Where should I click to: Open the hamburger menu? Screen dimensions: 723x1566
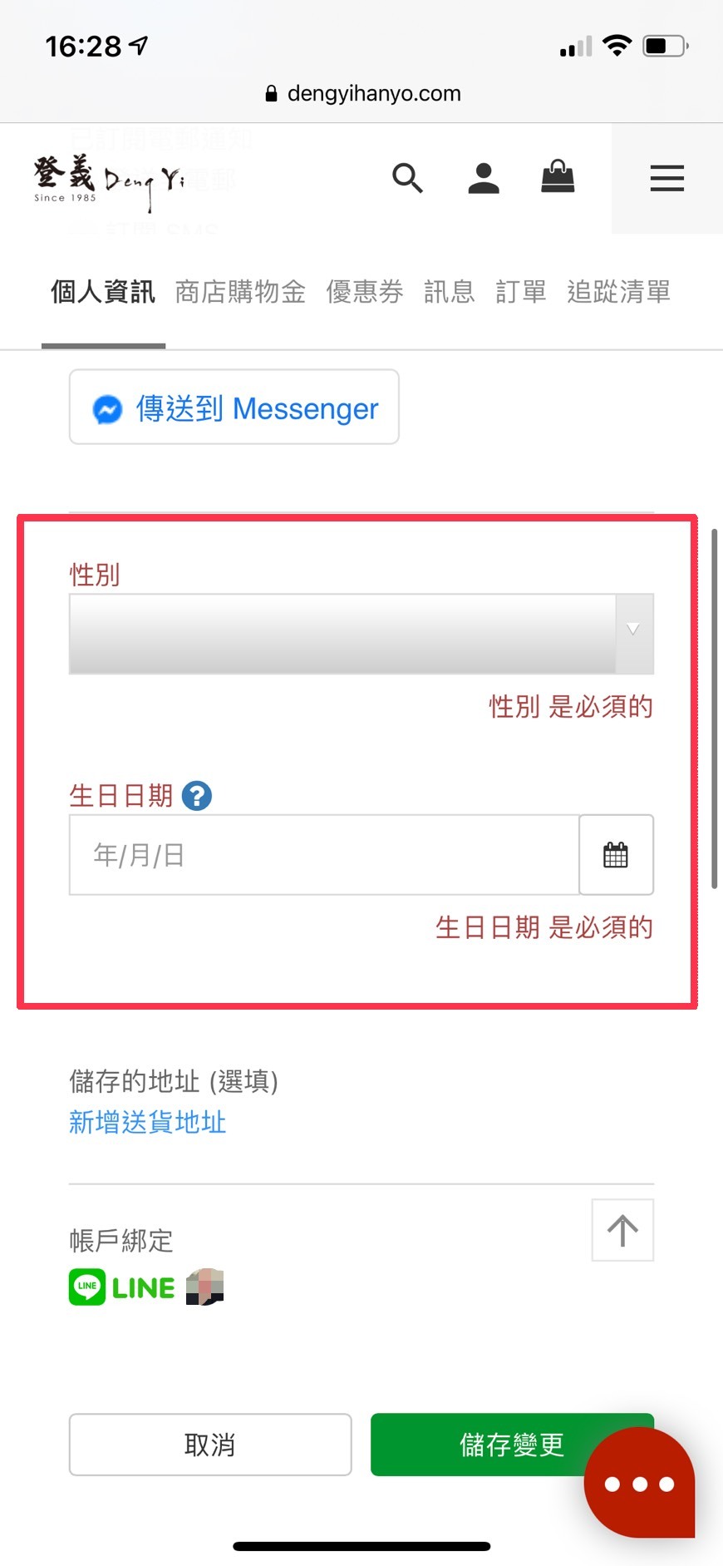click(x=666, y=178)
